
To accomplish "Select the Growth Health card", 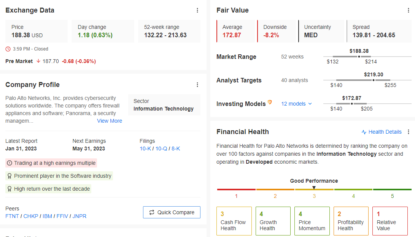I will click(x=273, y=221).
